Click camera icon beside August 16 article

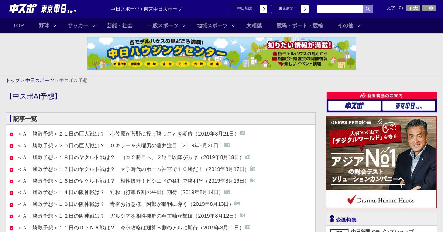pos(253,180)
